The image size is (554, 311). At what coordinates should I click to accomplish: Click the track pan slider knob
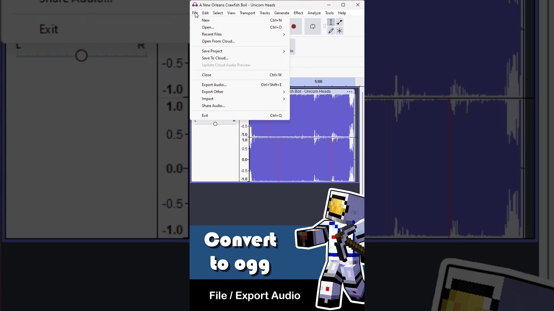tap(215, 124)
